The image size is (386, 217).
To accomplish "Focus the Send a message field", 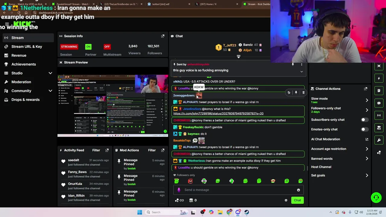I will (238, 190).
